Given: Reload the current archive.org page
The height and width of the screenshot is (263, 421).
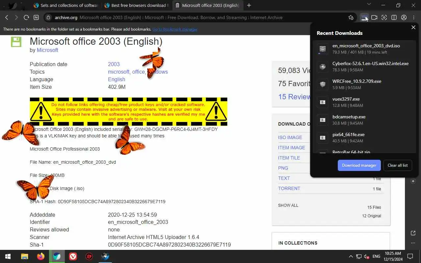Looking at the screenshot, I should tap(26, 17).
